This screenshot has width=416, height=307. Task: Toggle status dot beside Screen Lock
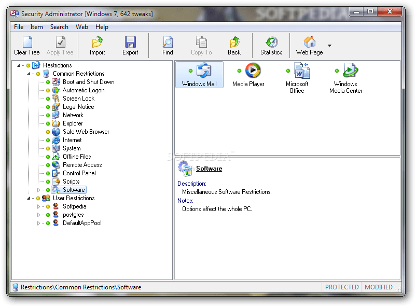pyautogui.click(x=48, y=99)
